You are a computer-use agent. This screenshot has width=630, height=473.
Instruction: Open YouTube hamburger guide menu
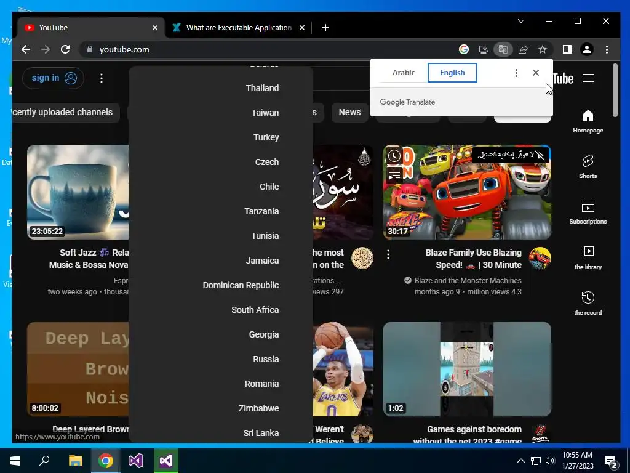588,78
